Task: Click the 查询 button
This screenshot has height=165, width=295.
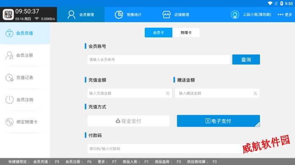Action: 246,60
